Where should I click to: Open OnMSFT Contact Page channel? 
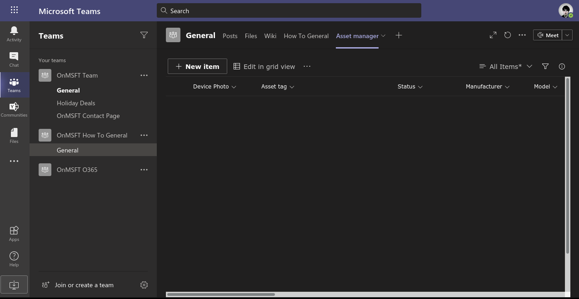tap(88, 116)
